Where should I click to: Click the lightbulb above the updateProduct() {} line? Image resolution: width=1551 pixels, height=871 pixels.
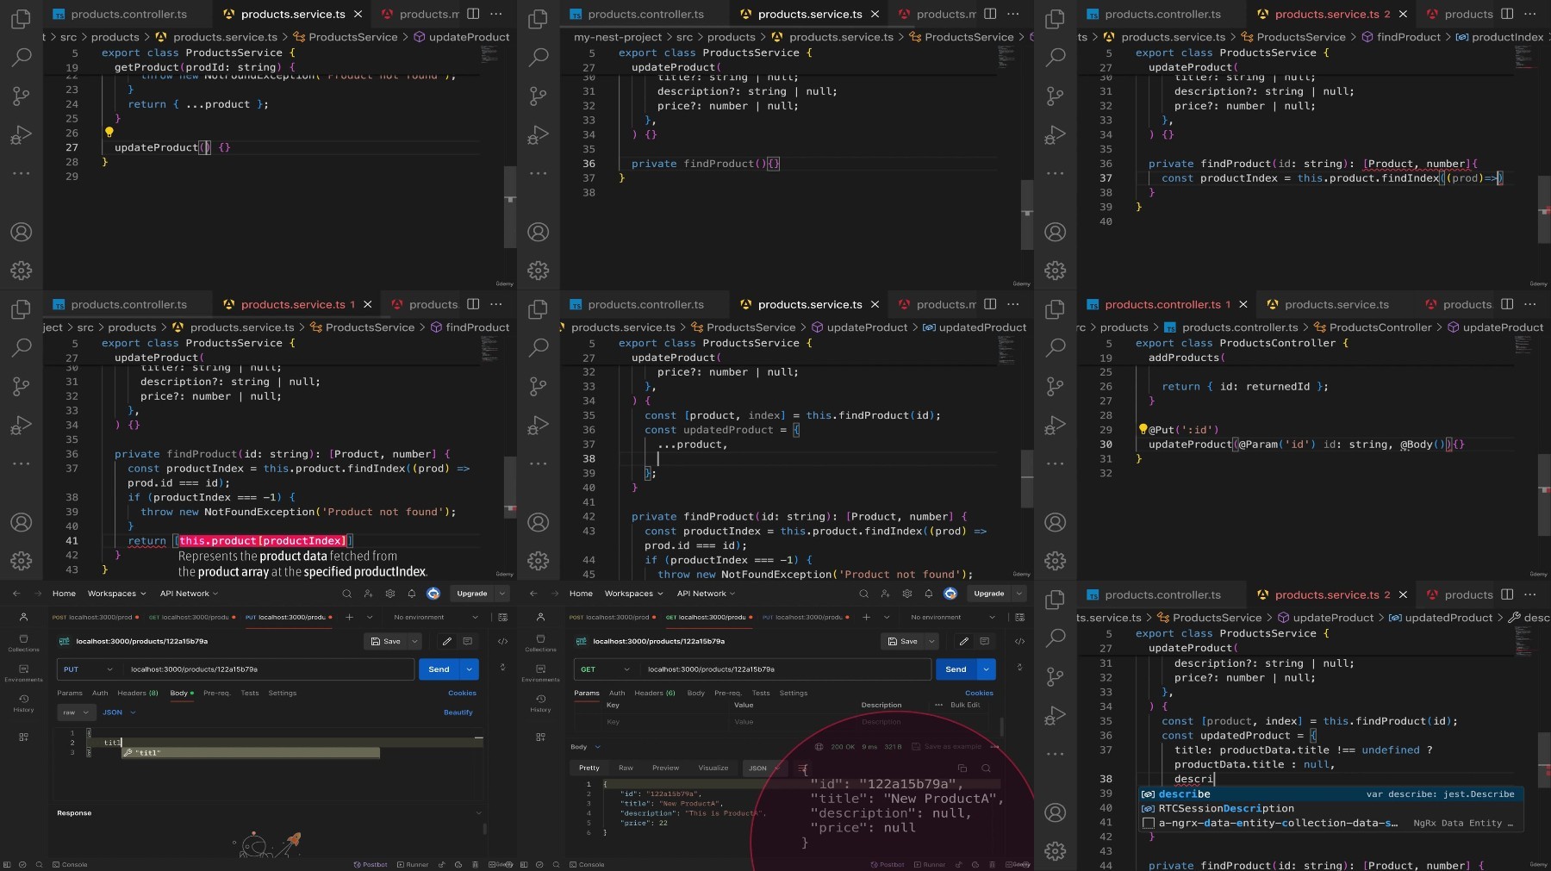click(109, 132)
